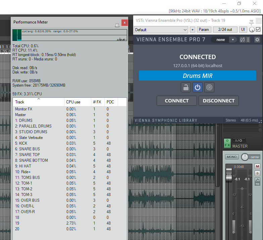Select the '10: Ride+' row
This screenshot has width=263, height=240.
click(70, 172)
